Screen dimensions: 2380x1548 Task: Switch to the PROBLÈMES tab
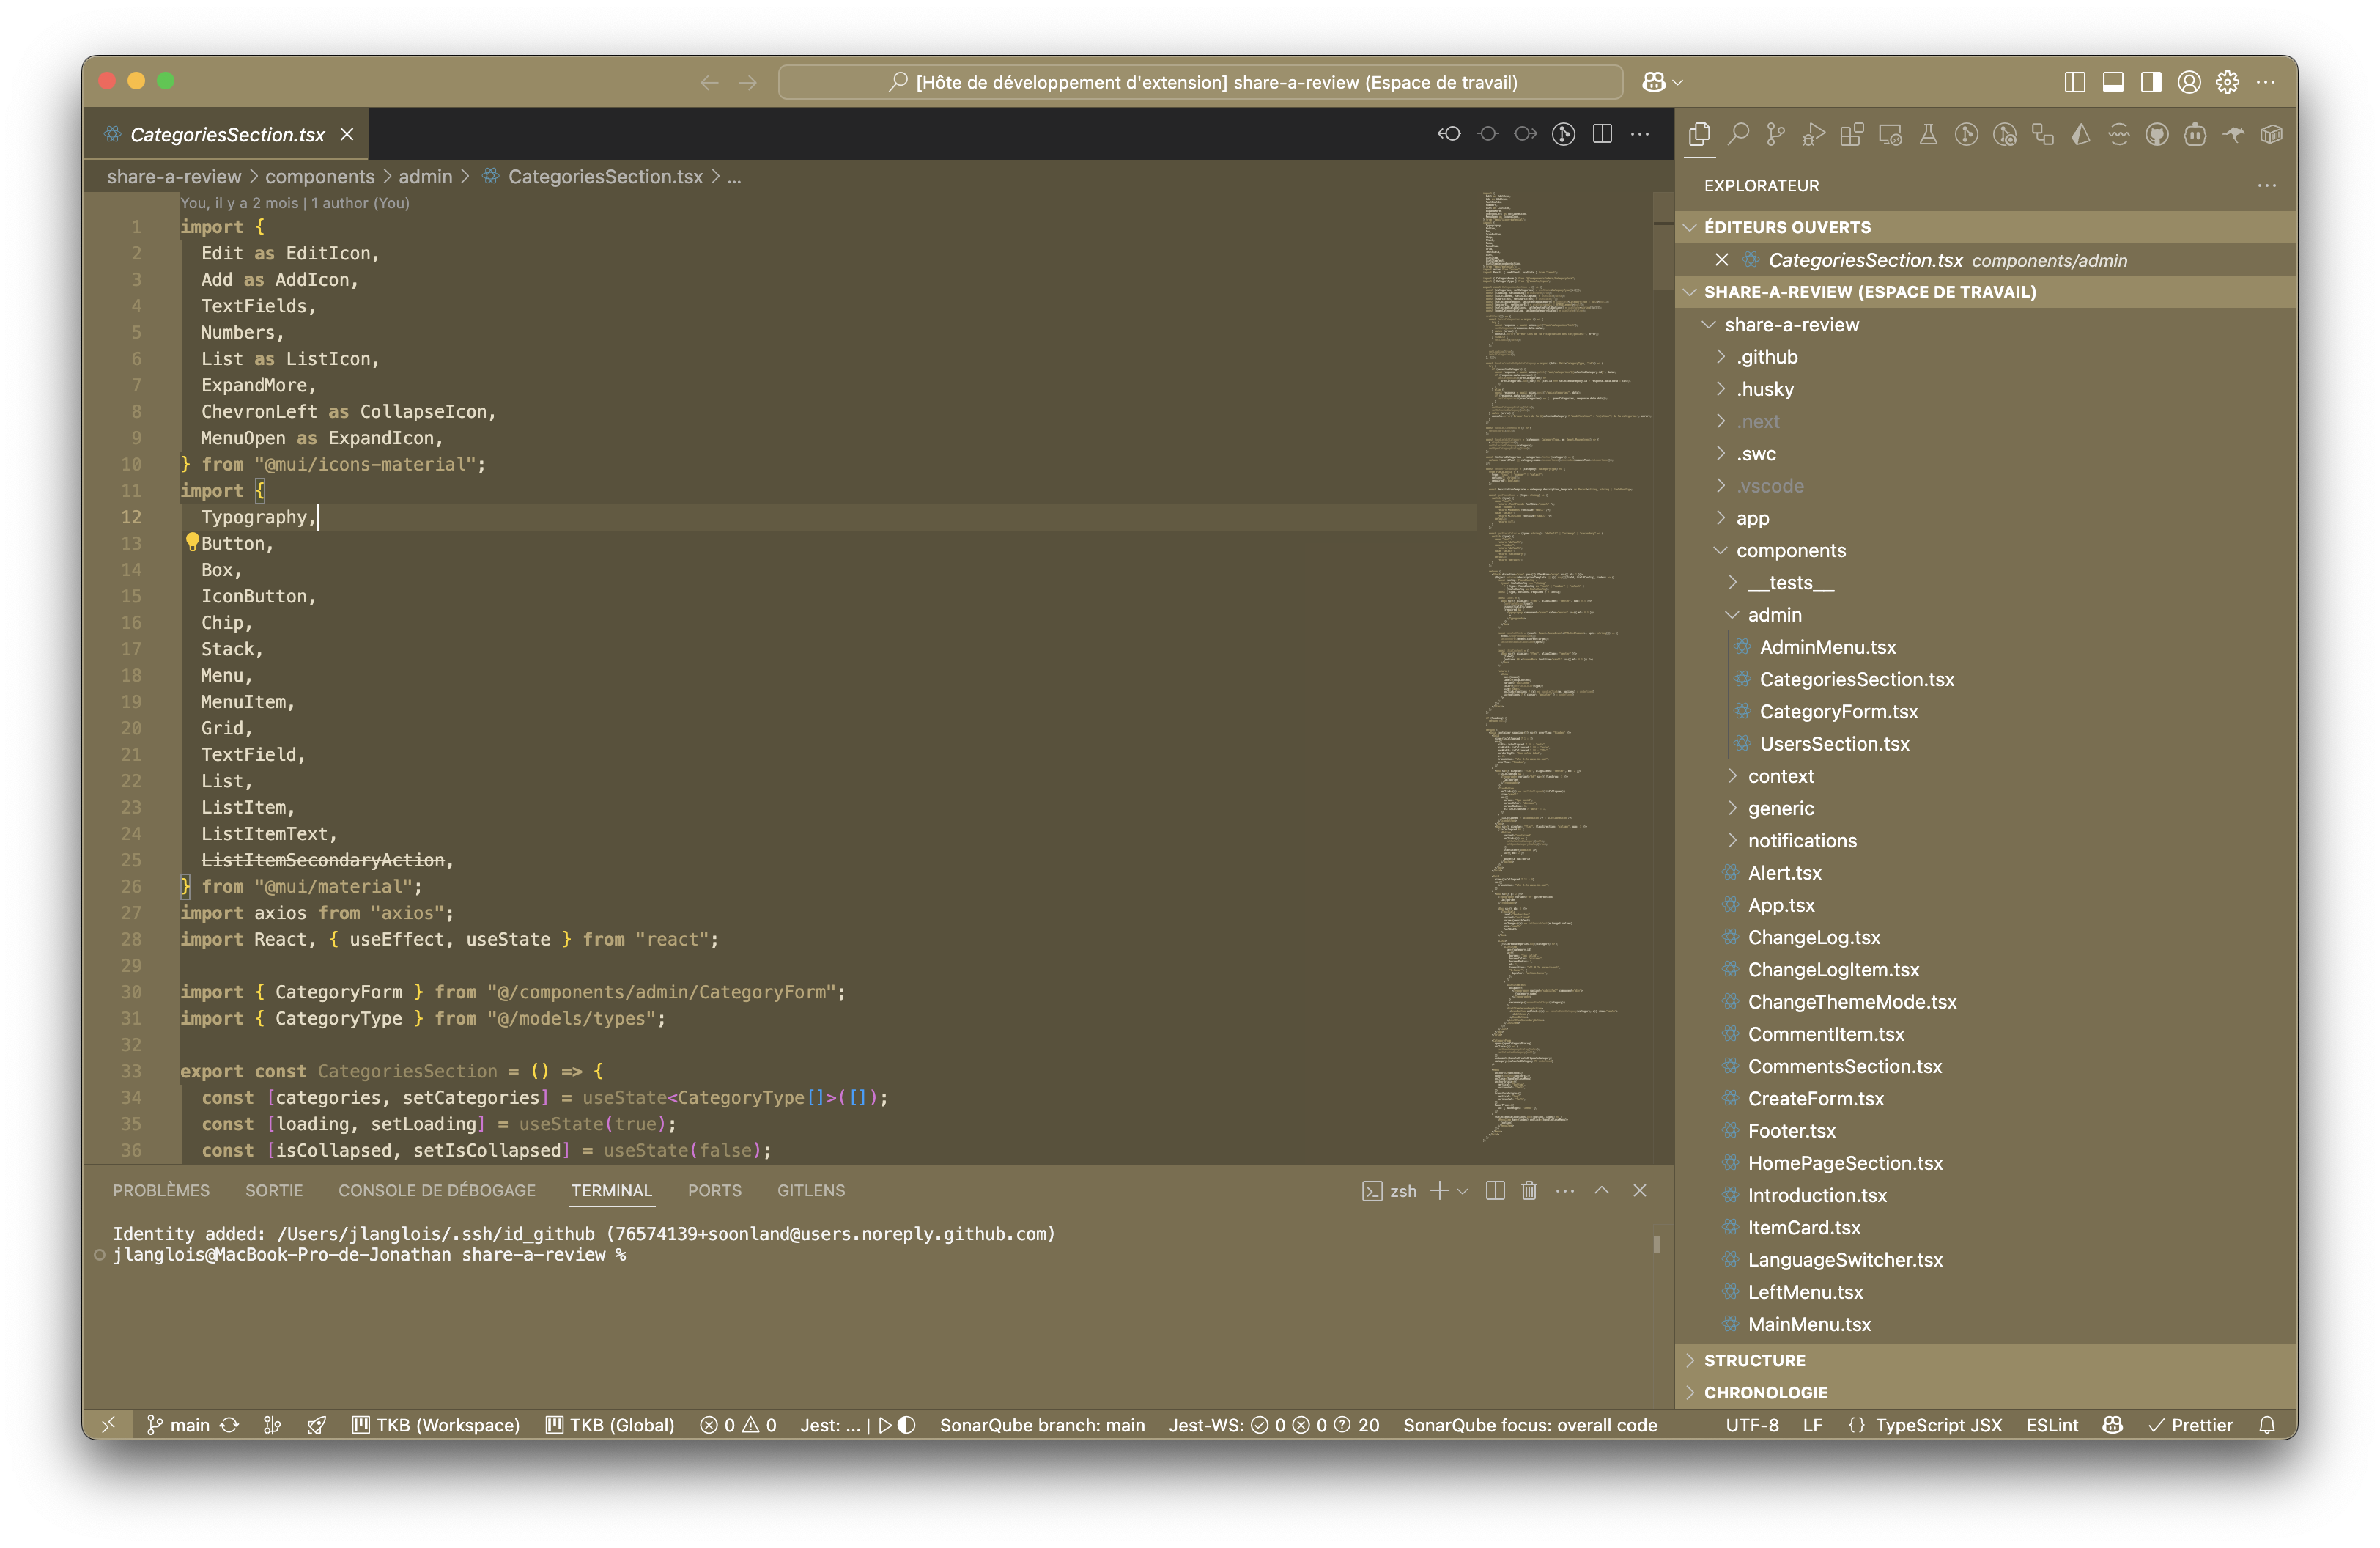click(161, 1190)
